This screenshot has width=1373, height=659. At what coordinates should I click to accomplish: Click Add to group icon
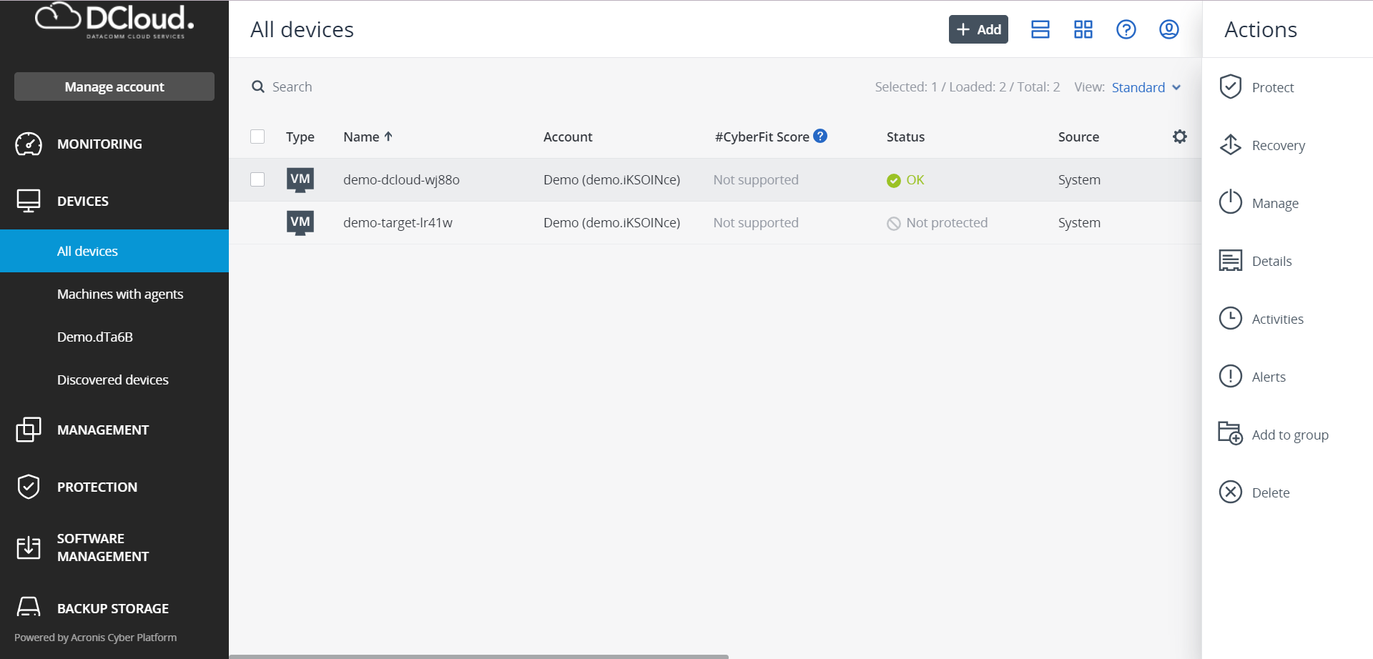point(1230,434)
